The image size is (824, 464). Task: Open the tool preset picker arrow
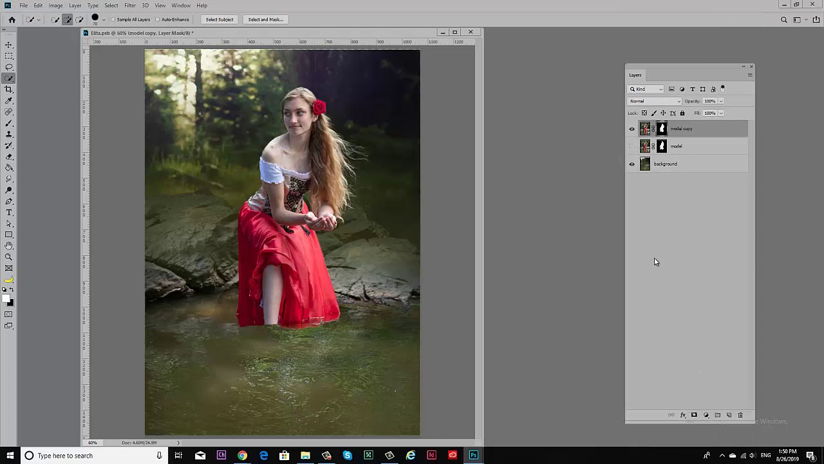click(x=39, y=20)
